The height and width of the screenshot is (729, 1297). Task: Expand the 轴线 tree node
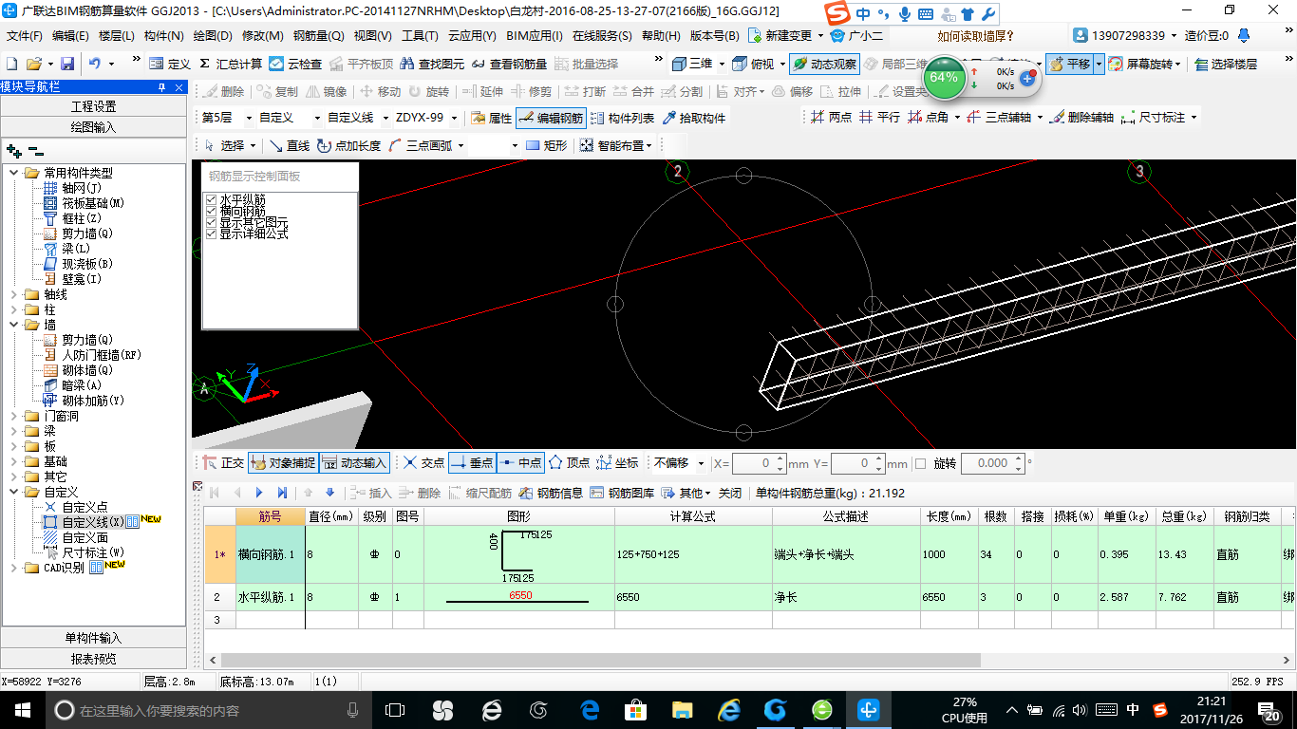point(14,294)
